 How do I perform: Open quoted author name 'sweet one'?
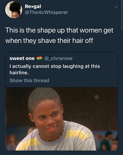[x=22, y=58]
